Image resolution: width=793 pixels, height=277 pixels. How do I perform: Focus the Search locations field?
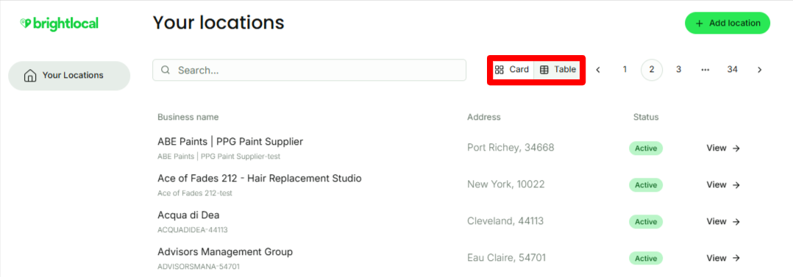click(x=309, y=70)
